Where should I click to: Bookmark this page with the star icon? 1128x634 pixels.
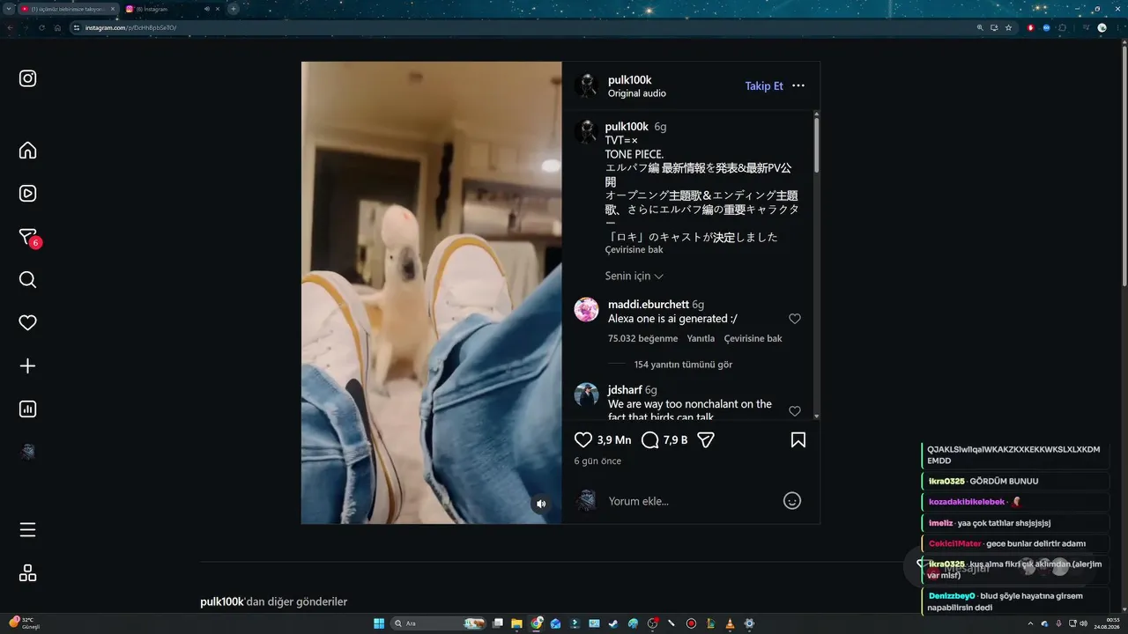click(x=1008, y=27)
